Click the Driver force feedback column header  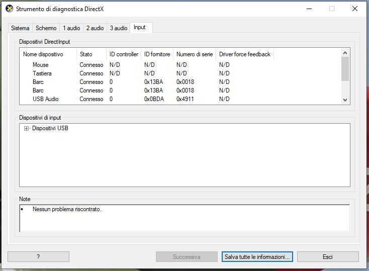[x=245, y=54]
